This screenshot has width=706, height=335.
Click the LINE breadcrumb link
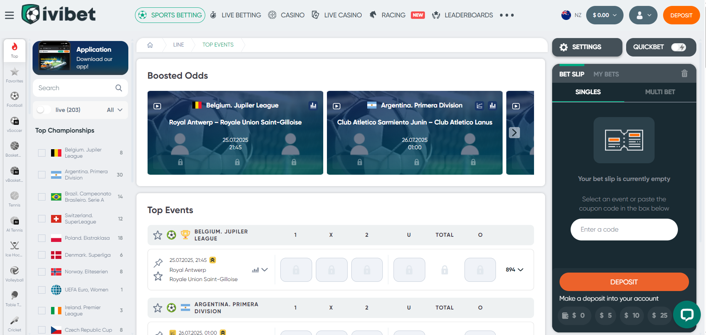pos(179,45)
